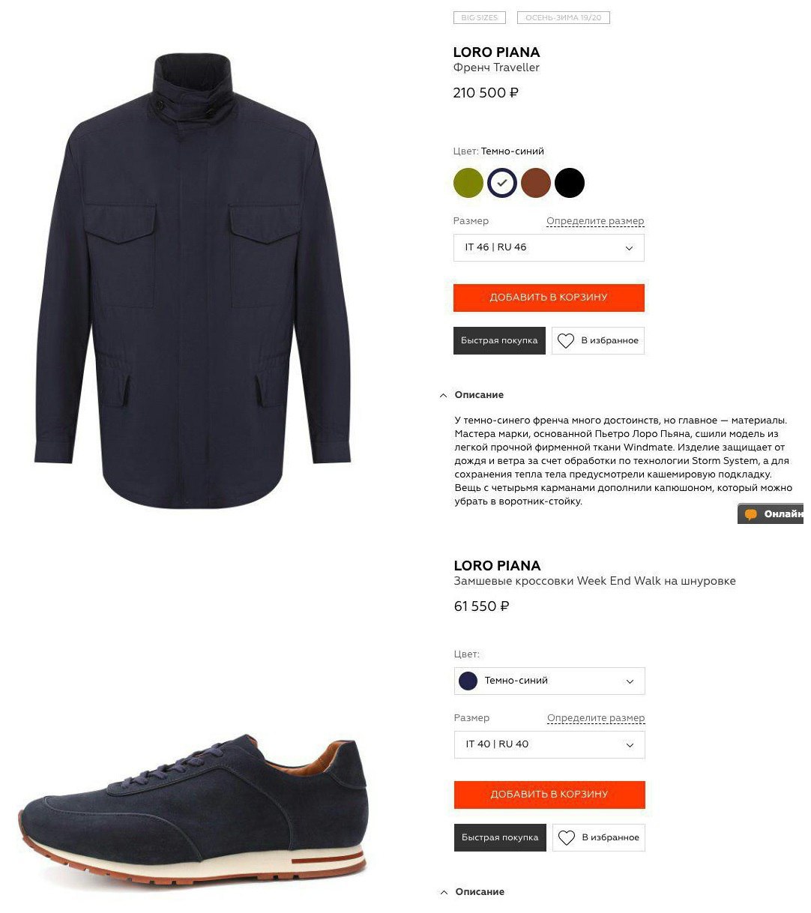Open the online chat bubble widget
This screenshot has height=913, width=811.
772,514
